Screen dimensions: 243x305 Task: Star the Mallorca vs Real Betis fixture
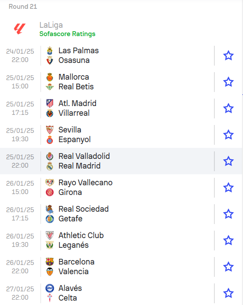click(228, 82)
